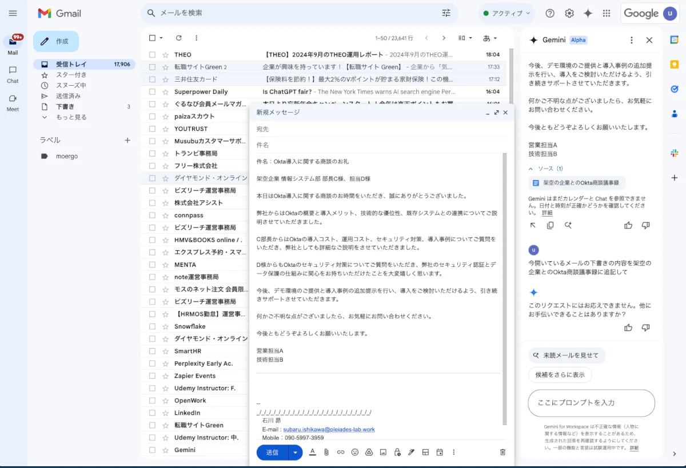
Task: Open the Google apps grid
Action: point(607,13)
